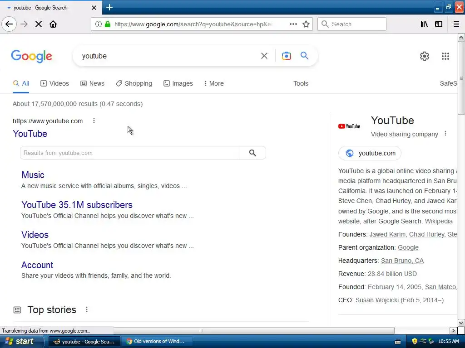465x348 pixels.
Task: Switch to the Videos tab
Action: pos(54,83)
